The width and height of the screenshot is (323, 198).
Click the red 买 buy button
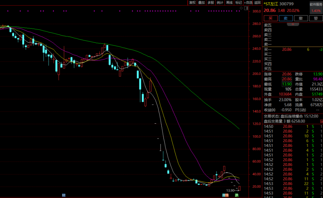[x=271, y=18]
